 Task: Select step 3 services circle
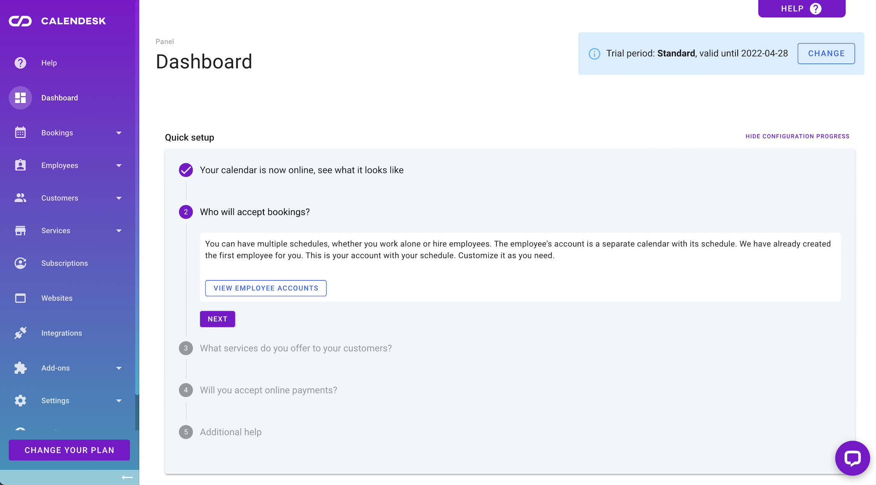coord(186,348)
